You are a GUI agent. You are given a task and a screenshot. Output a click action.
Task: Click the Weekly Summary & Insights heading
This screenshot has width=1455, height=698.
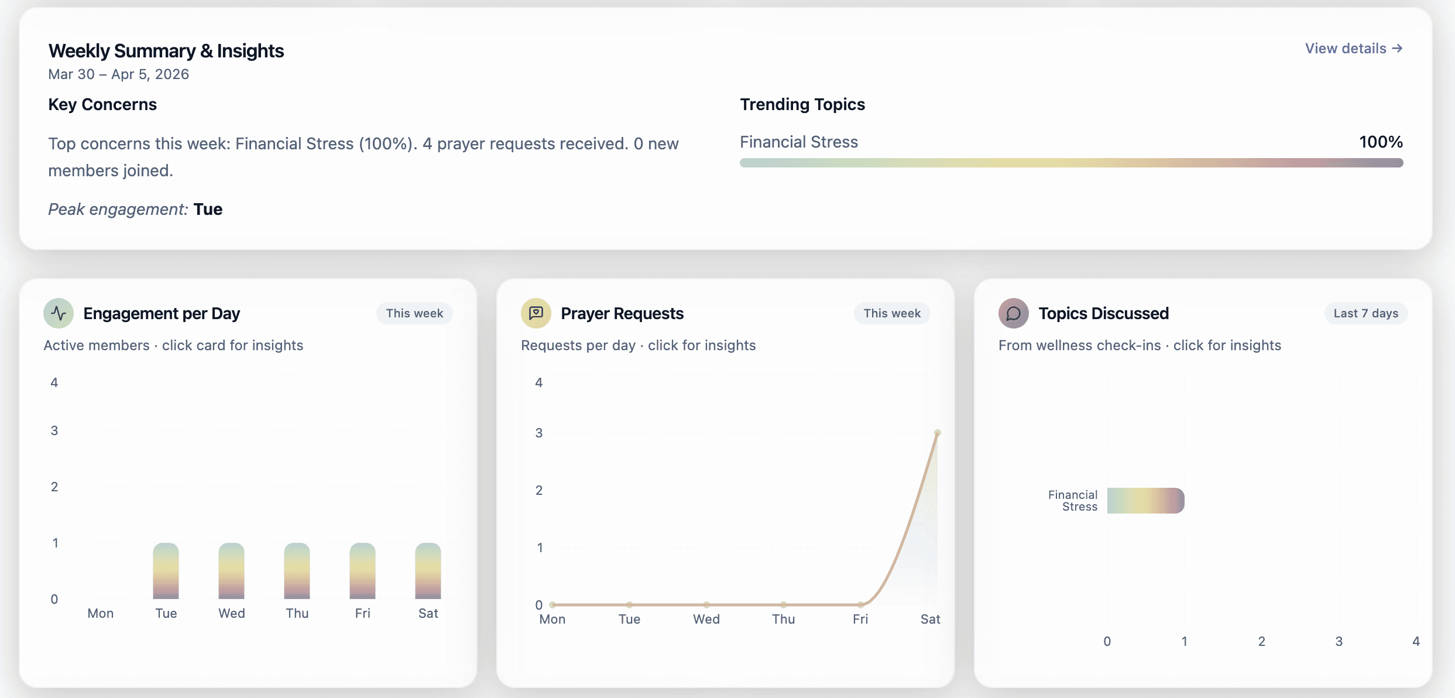pyautogui.click(x=166, y=51)
